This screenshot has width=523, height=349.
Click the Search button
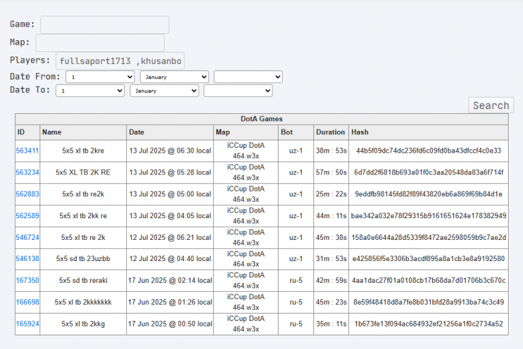click(491, 106)
